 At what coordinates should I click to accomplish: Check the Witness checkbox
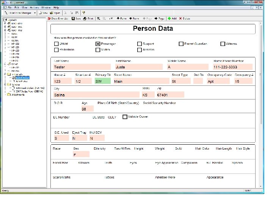point(223,44)
